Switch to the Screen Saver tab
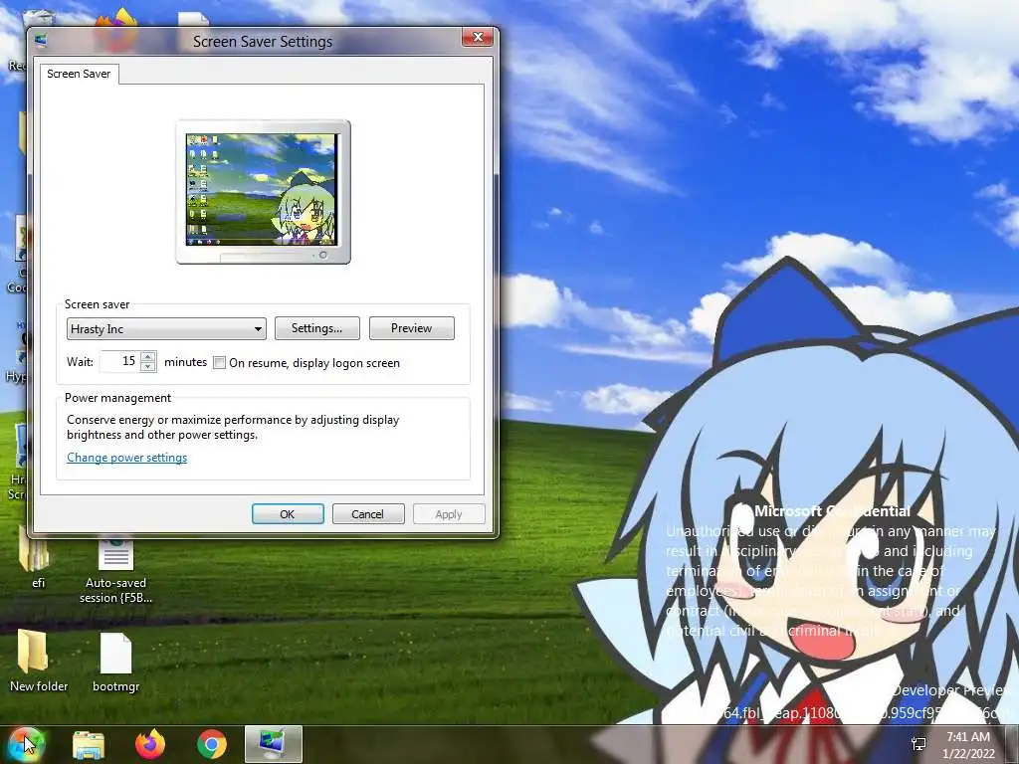 tap(79, 74)
